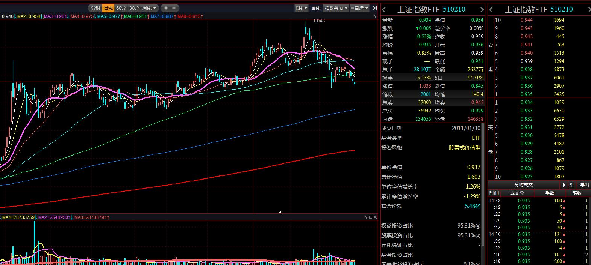Image resolution: width=591 pixels, height=265 pixels.
Task: Maximize the volume indicator panel
Action: pyautogui.click(x=371, y=217)
